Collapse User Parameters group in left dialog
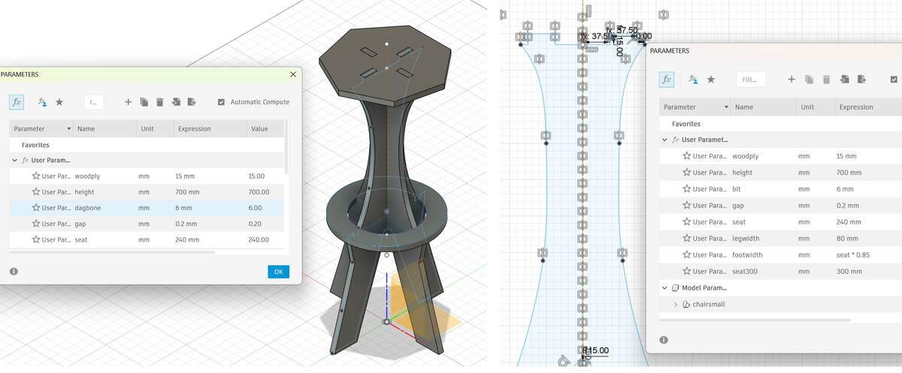 15,160
